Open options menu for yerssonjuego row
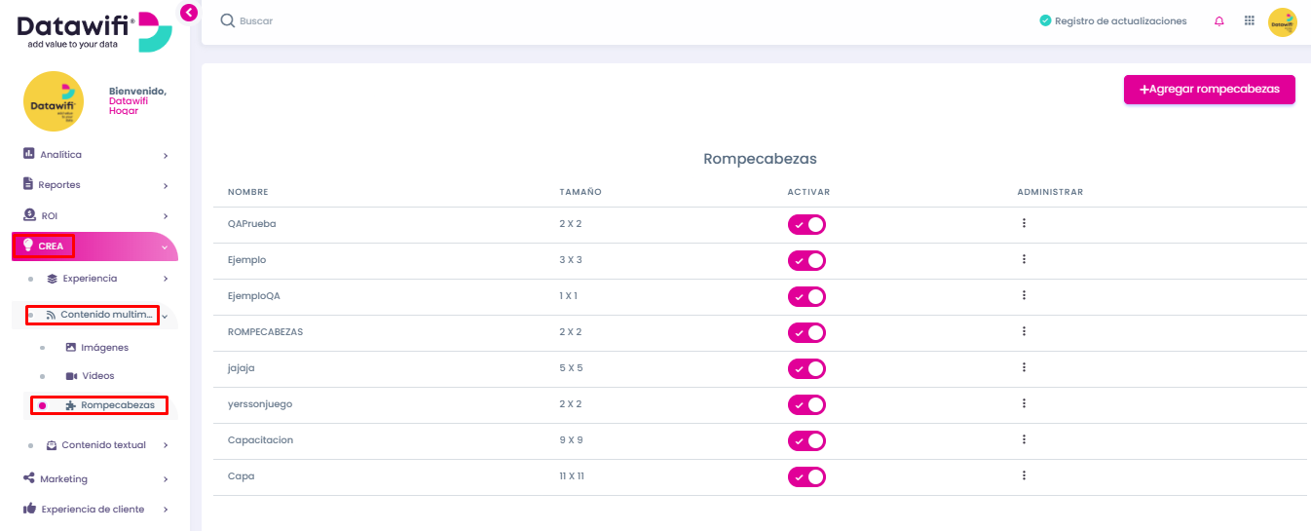 (x=1024, y=403)
